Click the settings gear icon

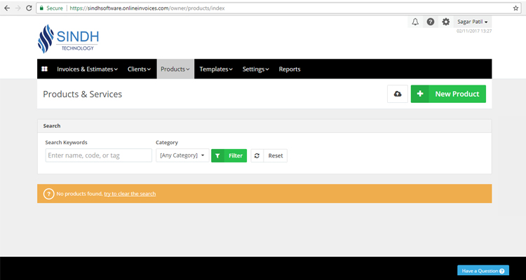pos(446,22)
